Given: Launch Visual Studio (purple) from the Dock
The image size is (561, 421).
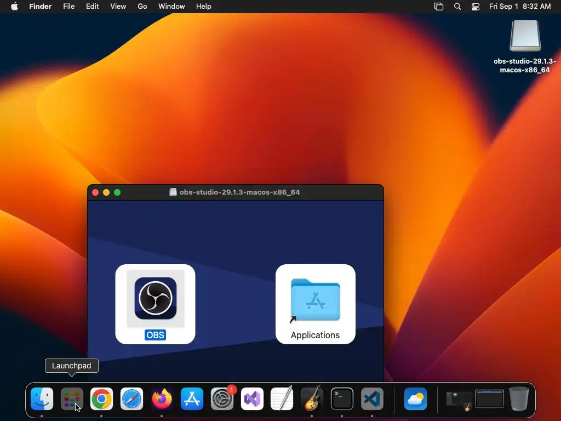Looking at the screenshot, I should 252,399.
